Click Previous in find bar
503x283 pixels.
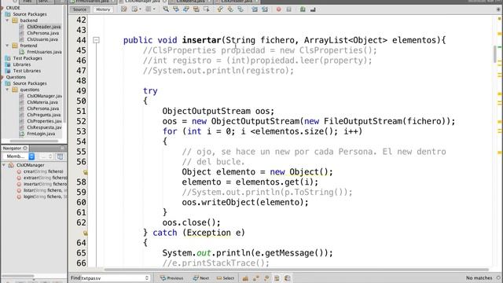171,277
